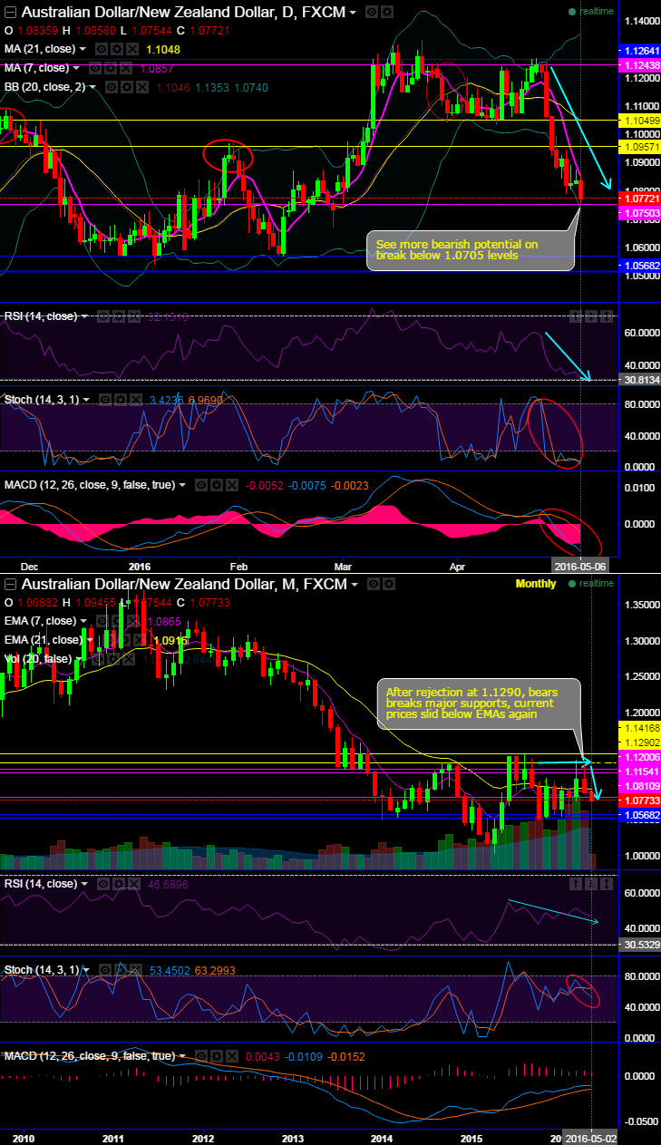This screenshot has width=661, height=1145.
Task: Click daily MACD (12, 26, close, 9) label
Action: point(89,485)
